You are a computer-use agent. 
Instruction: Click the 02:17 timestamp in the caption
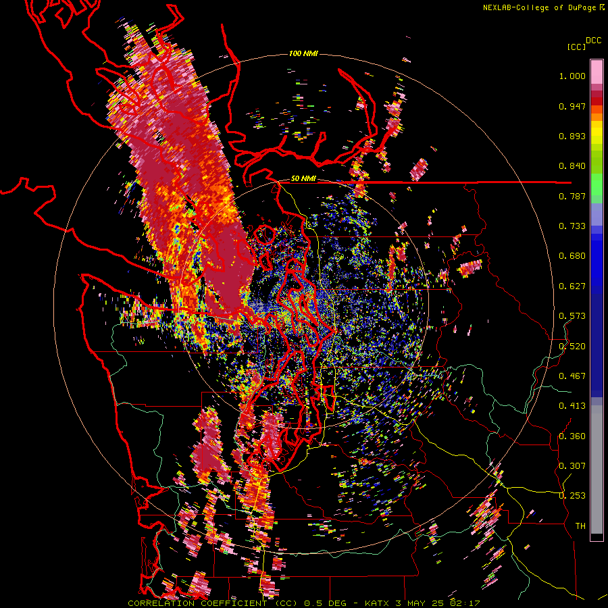pyautogui.click(x=465, y=604)
